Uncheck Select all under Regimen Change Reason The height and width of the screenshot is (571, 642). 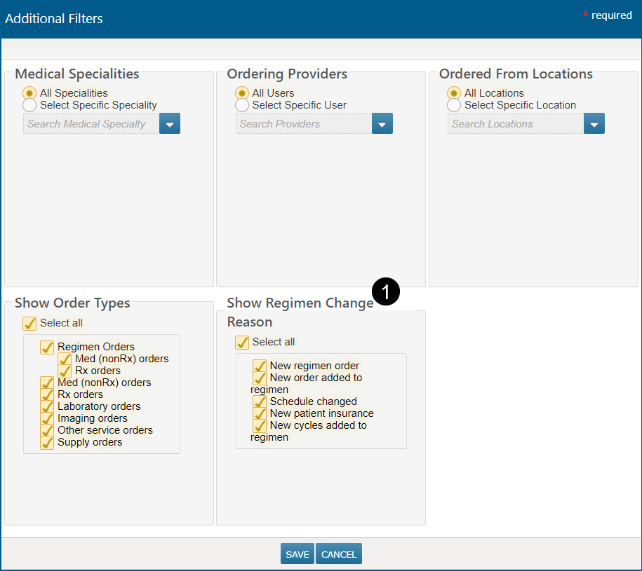pos(242,342)
